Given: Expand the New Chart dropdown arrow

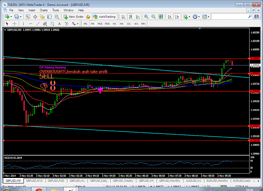Looking at the screenshot, I should 11,17.
